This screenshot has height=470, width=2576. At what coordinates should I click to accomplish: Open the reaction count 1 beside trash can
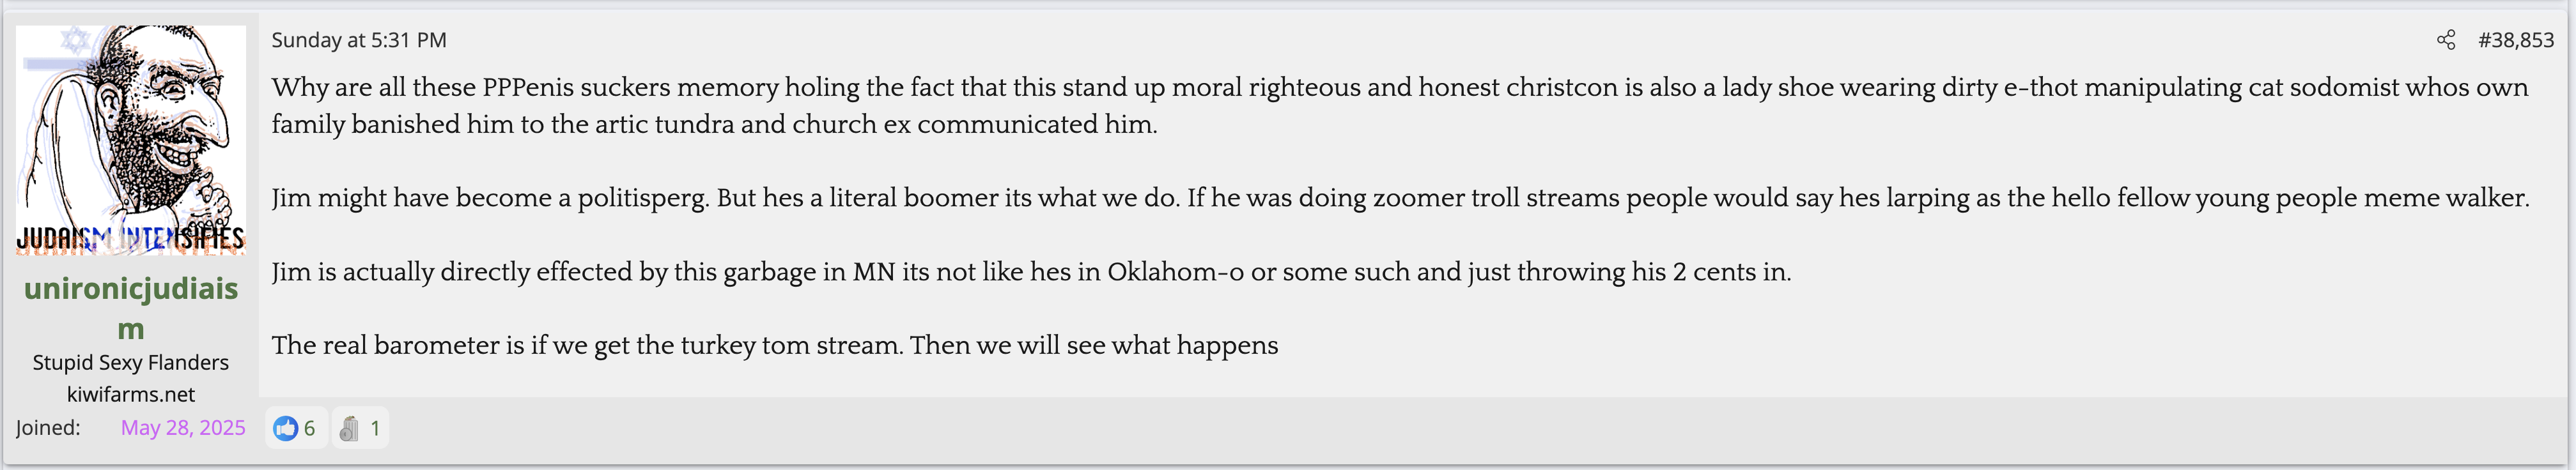tap(375, 429)
